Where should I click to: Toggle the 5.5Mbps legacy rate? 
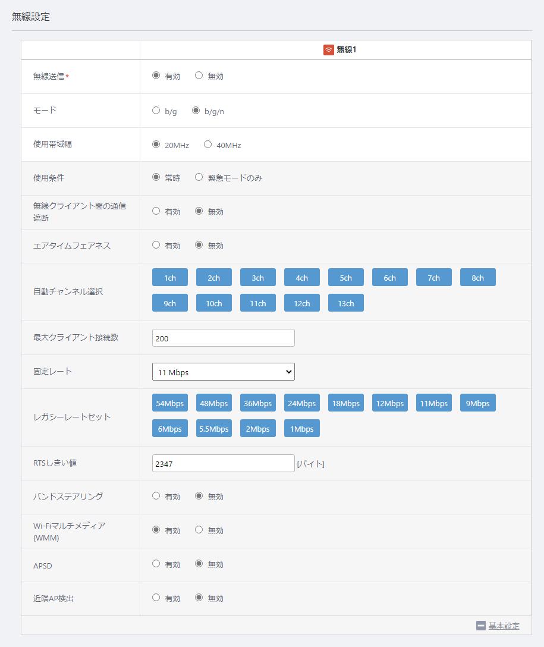213,428
